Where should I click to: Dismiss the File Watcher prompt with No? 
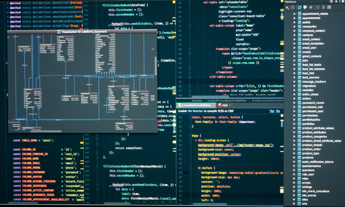tap(278, 110)
